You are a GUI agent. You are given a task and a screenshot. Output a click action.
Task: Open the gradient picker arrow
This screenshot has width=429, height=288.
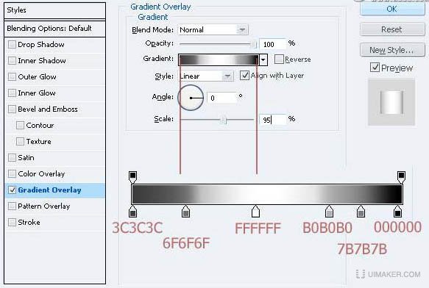pyautogui.click(x=263, y=60)
